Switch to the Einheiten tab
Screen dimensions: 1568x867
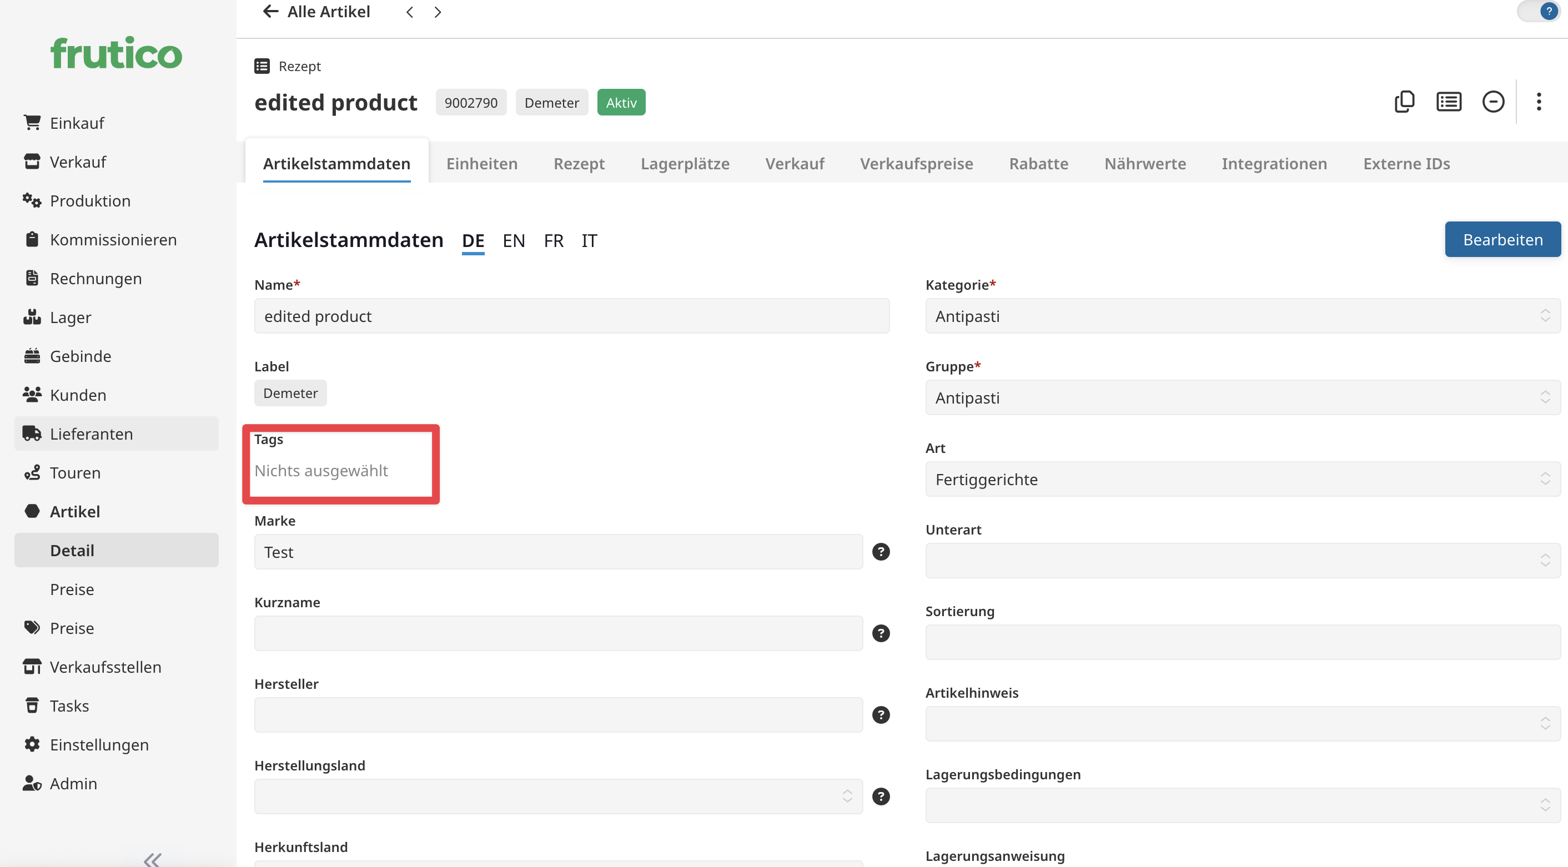coord(481,164)
